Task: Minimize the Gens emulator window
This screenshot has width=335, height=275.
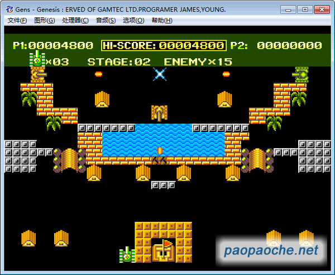Action: pos(288,10)
